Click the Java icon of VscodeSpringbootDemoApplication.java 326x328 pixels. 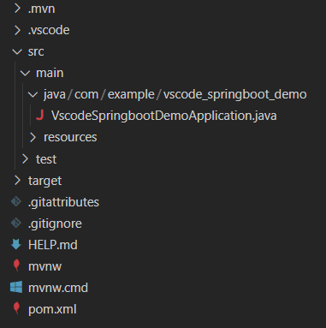point(40,116)
